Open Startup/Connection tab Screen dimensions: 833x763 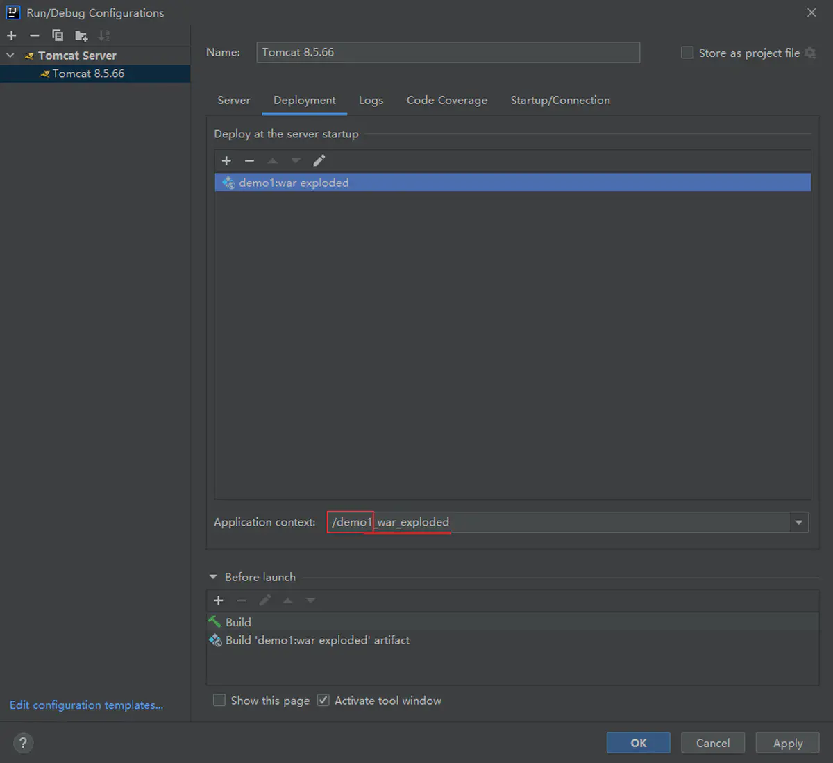[x=560, y=100]
